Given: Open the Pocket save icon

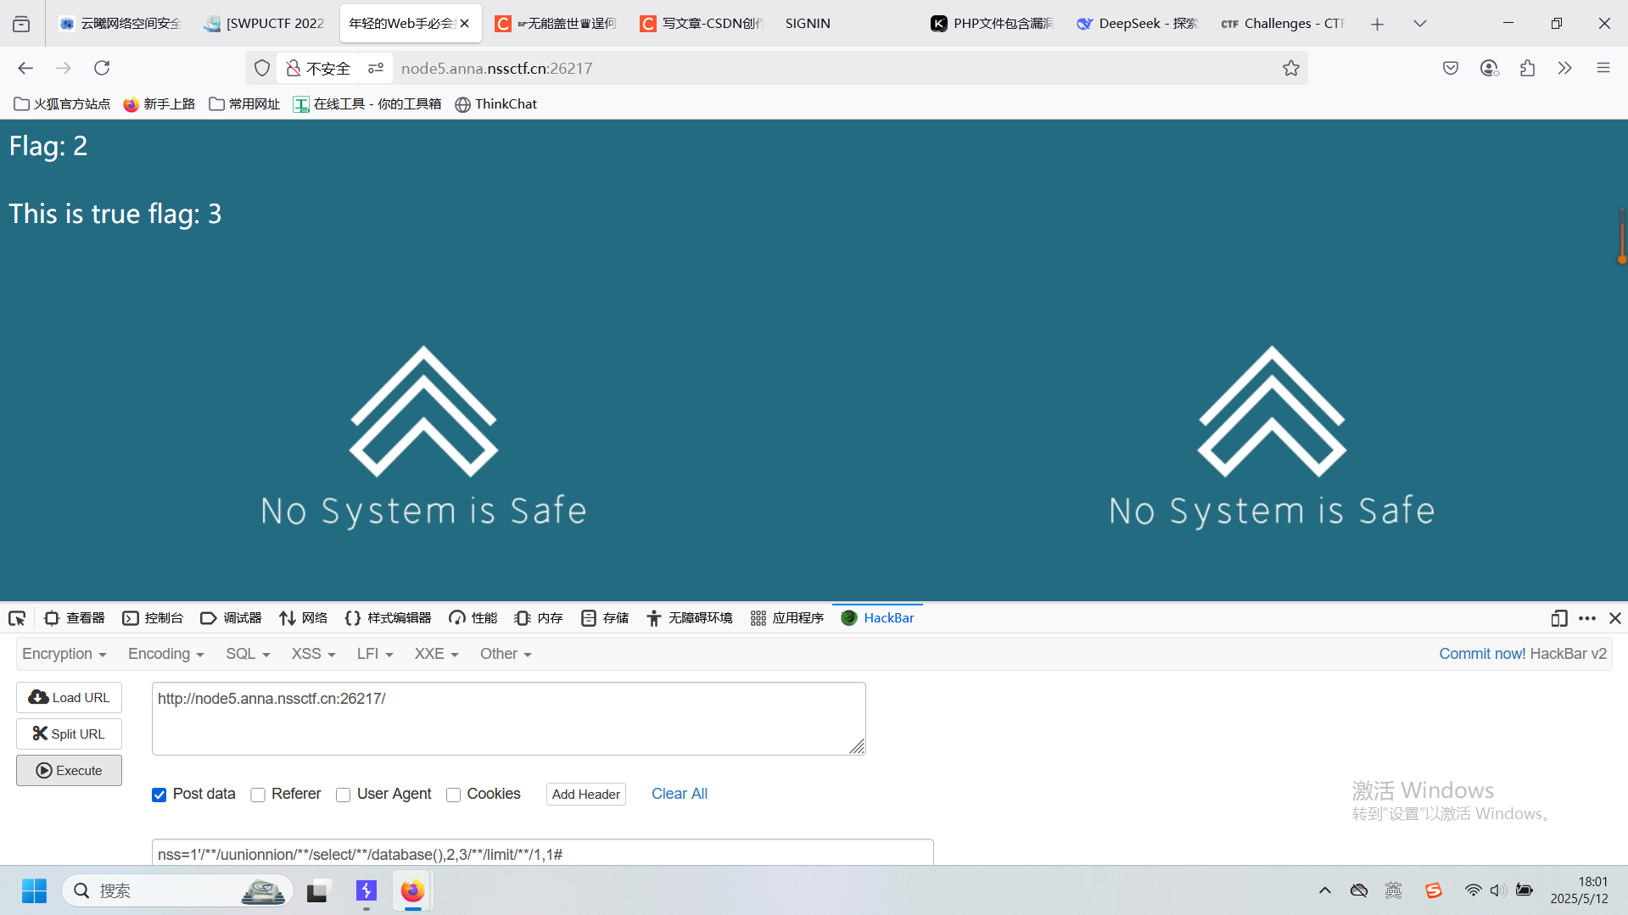Looking at the screenshot, I should tap(1451, 68).
